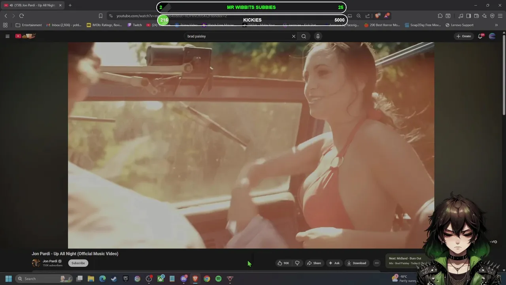Toggle the browser sidebar panel icon

pyautogui.click(x=468, y=16)
